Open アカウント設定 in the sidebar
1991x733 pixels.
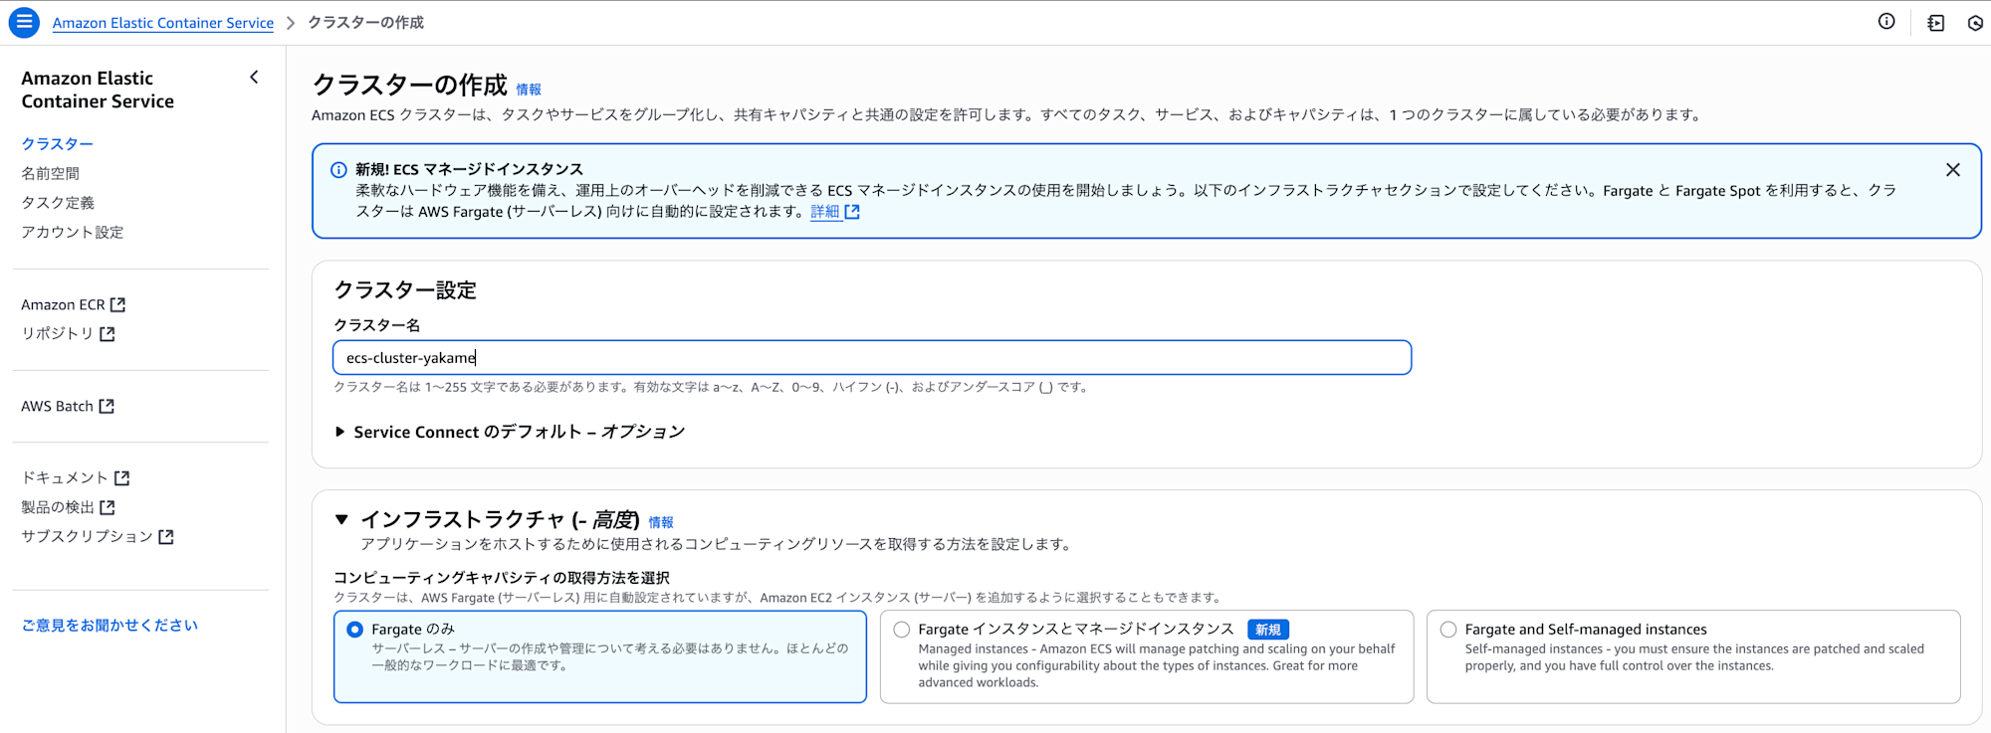click(72, 232)
